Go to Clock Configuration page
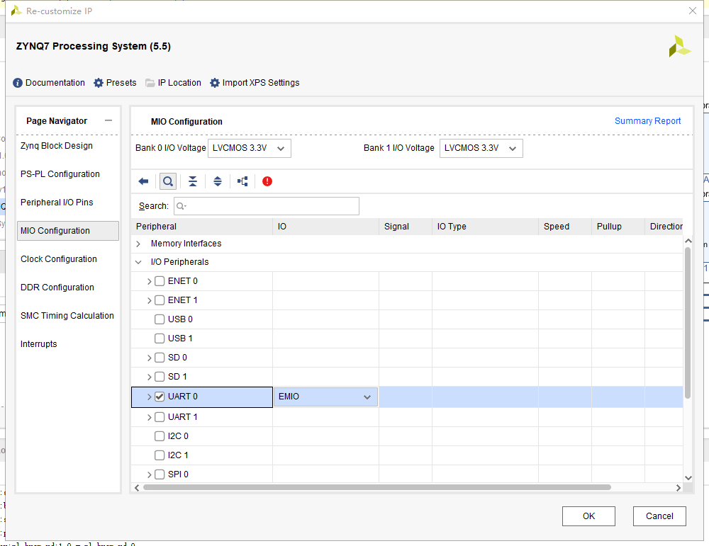 59,259
